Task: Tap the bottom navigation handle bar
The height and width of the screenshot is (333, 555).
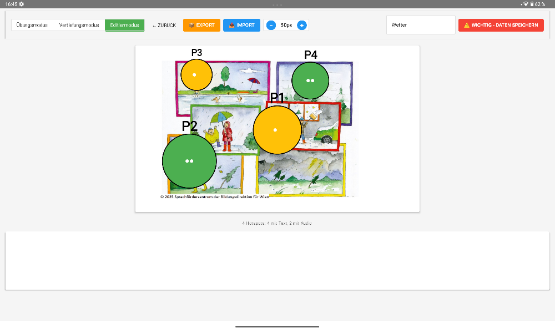Action: coord(277,326)
